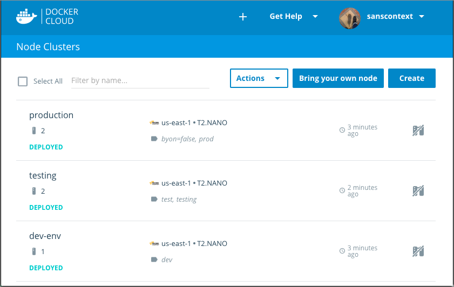
Task: Click the AWS provider icon in dev-env row
Action: 154,244
